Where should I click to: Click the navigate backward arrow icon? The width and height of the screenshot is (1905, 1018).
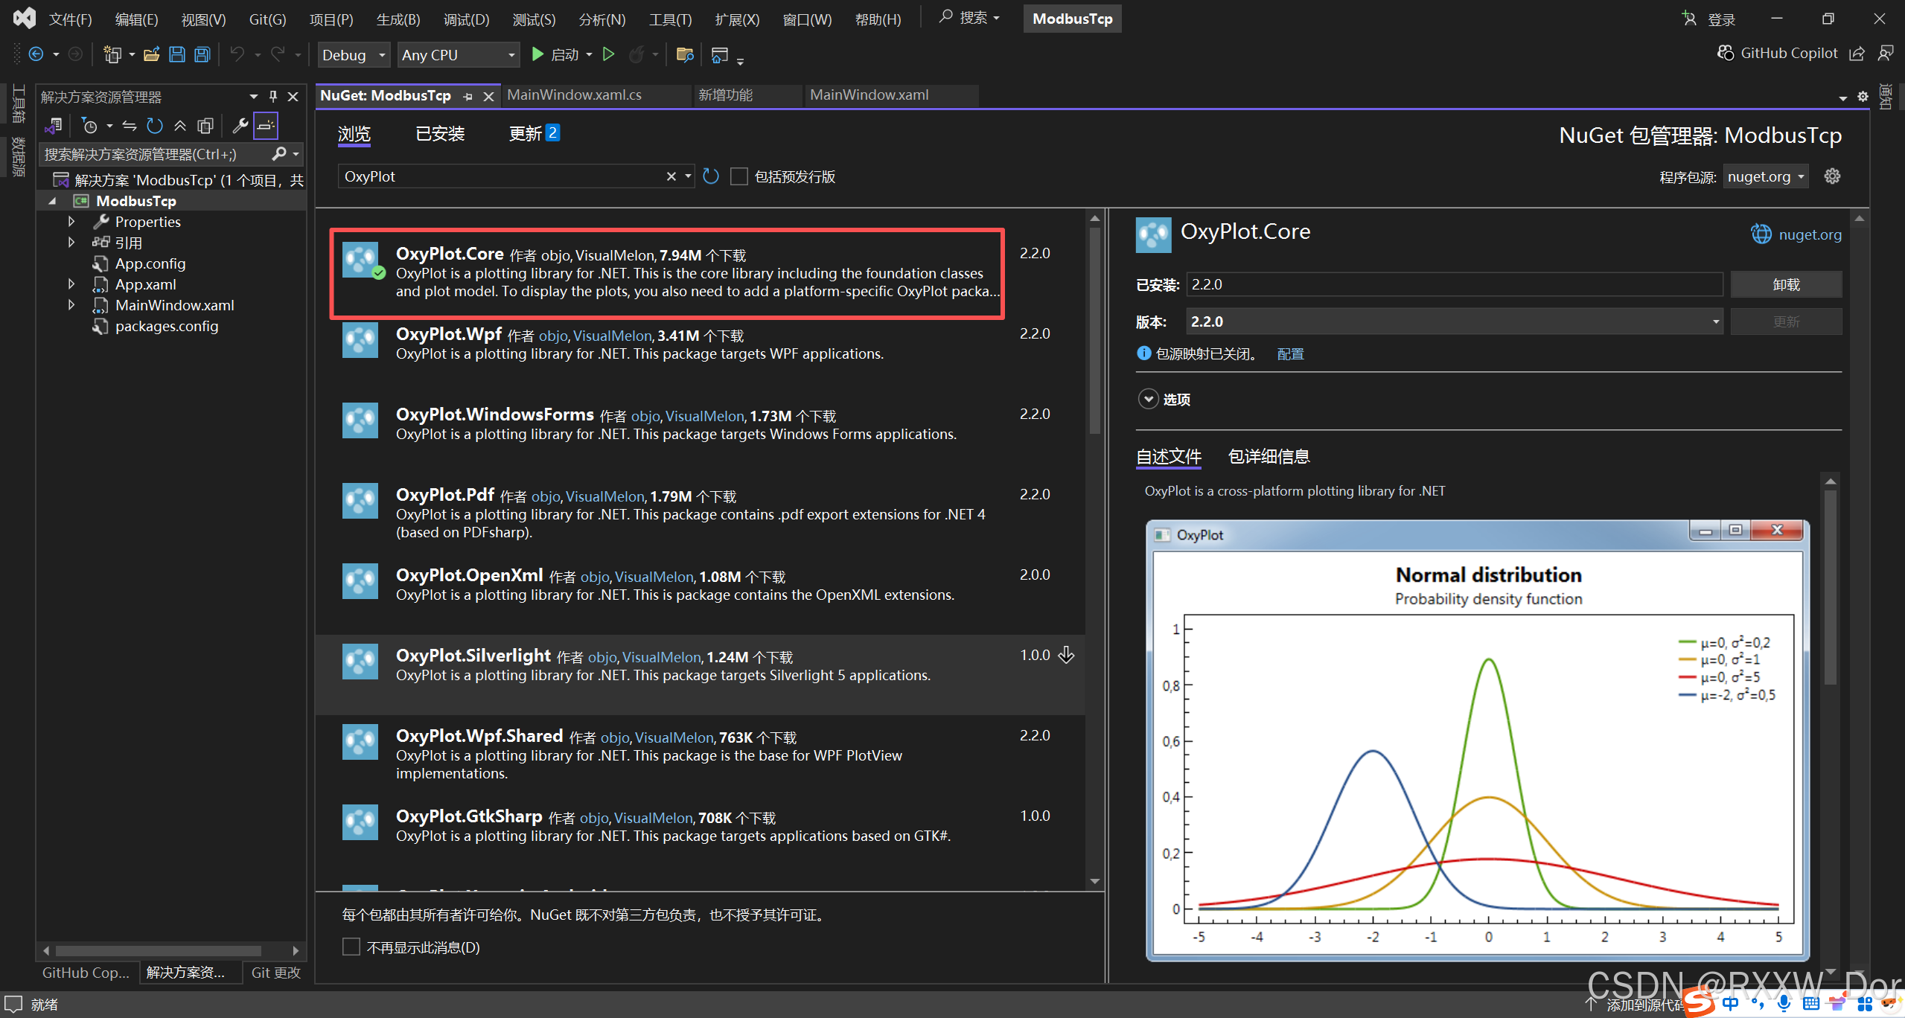pos(36,54)
